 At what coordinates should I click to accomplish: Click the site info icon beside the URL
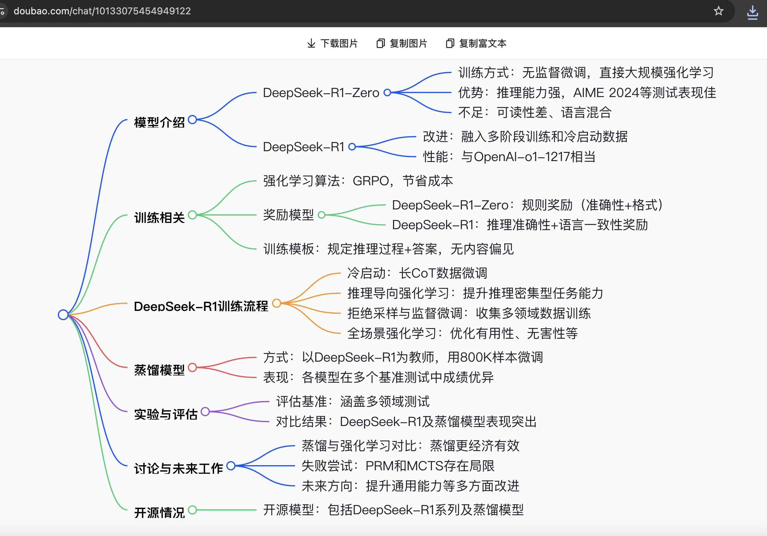(2, 11)
